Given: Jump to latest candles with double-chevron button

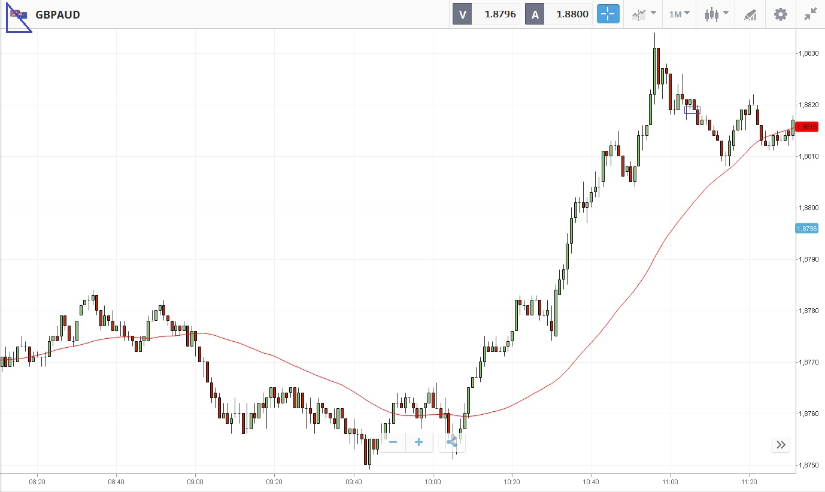Looking at the screenshot, I should pyautogui.click(x=781, y=445).
